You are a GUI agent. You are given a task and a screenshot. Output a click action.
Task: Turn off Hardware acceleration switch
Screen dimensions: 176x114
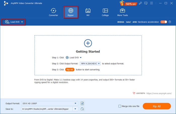tap(164, 22)
